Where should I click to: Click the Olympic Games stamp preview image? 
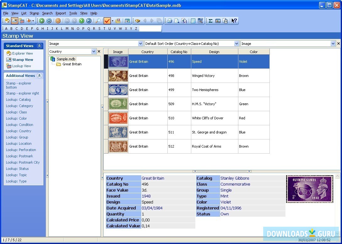309,189
